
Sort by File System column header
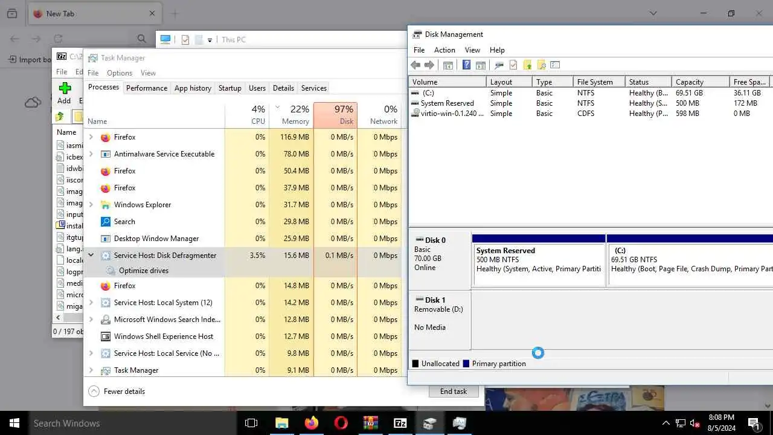(x=599, y=82)
